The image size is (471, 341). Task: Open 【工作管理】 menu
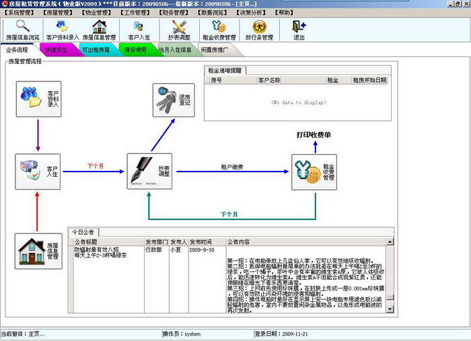click(x=135, y=13)
